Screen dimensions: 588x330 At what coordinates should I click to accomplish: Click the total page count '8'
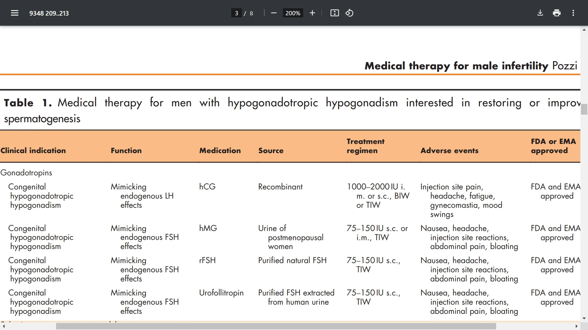[251, 13]
